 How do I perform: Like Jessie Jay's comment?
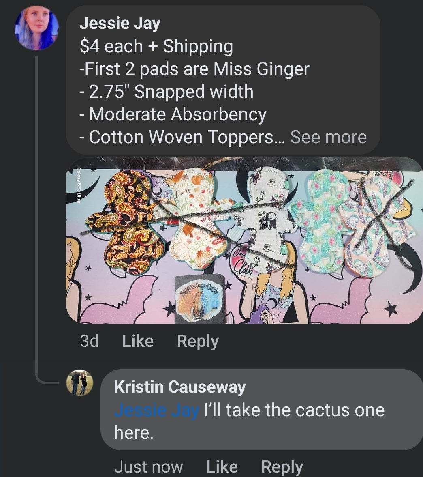coord(138,341)
